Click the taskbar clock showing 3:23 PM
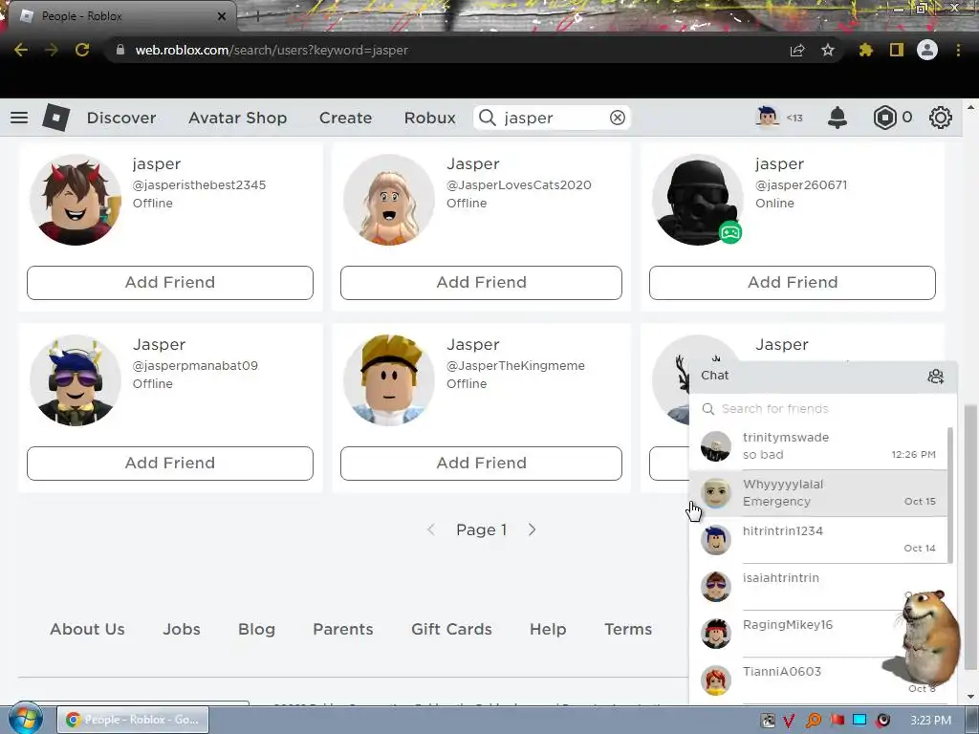This screenshot has height=734, width=979. tap(931, 721)
